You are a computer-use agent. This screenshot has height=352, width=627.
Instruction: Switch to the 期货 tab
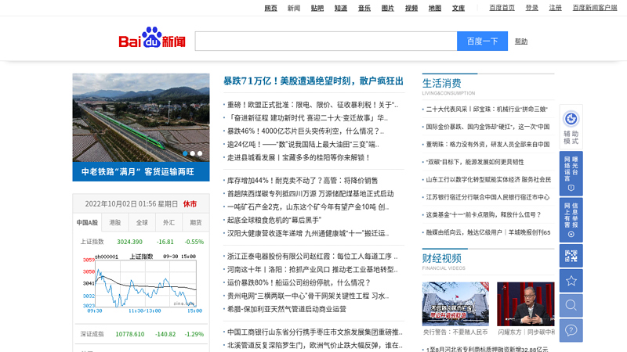[x=195, y=222]
